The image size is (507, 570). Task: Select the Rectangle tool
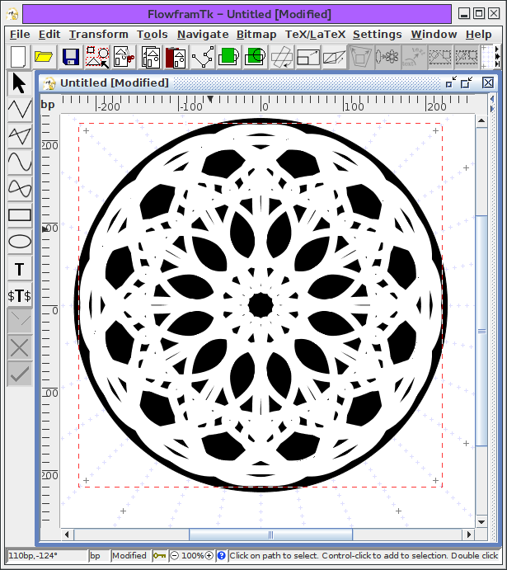[x=20, y=215]
